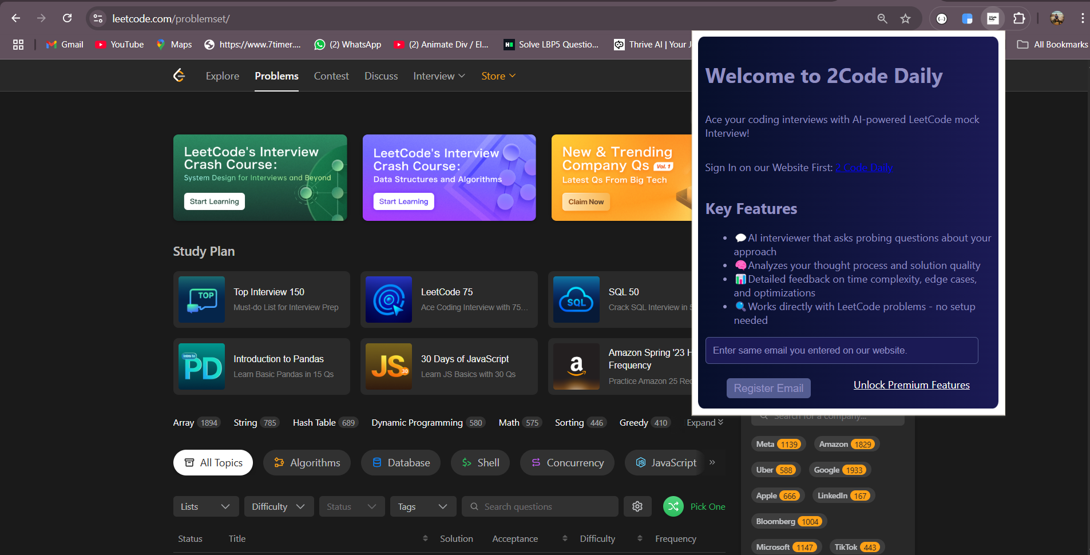Go to the Problems tab
The width and height of the screenshot is (1090, 555).
point(276,76)
